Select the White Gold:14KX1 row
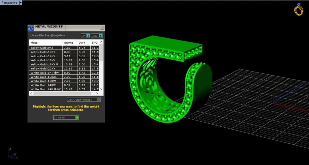This screenshot has height=165, width=309. click(x=64, y=85)
